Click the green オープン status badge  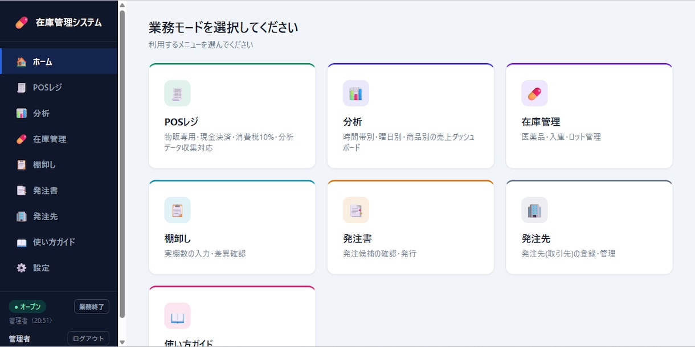coord(27,307)
